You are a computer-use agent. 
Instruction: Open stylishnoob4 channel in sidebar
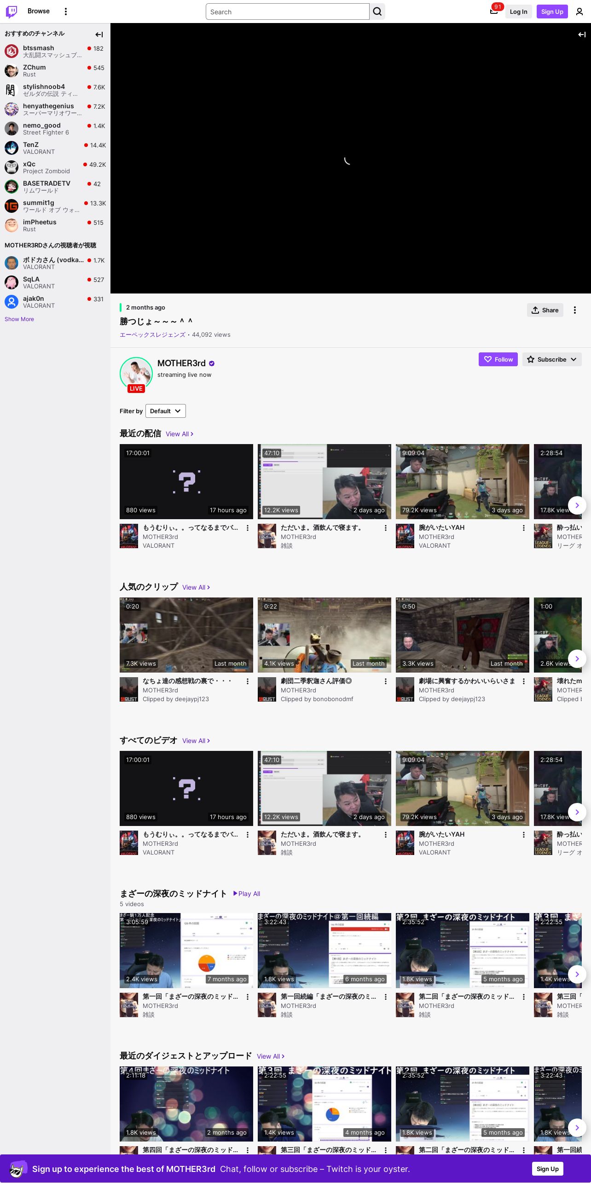click(55, 90)
